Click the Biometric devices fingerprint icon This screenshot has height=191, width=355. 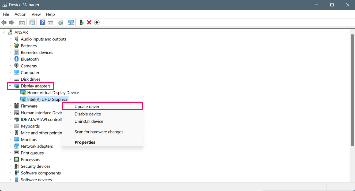tap(17, 52)
